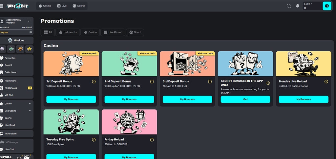Open the Missions sidebar button
The height and width of the screenshot is (159, 336).
(17, 40)
